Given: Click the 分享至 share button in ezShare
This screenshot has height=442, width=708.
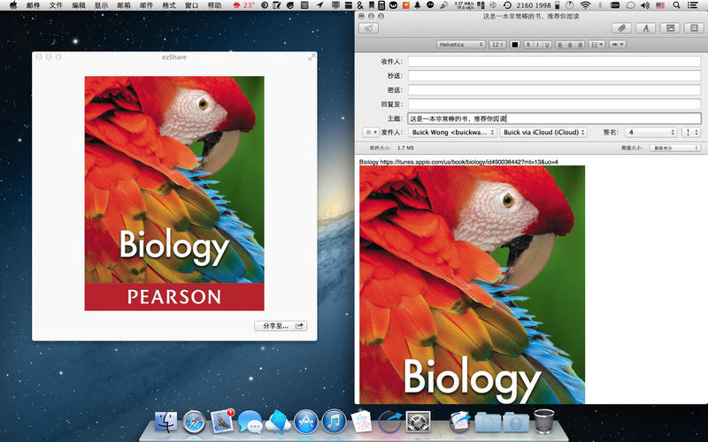Looking at the screenshot, I should (281, 325).
